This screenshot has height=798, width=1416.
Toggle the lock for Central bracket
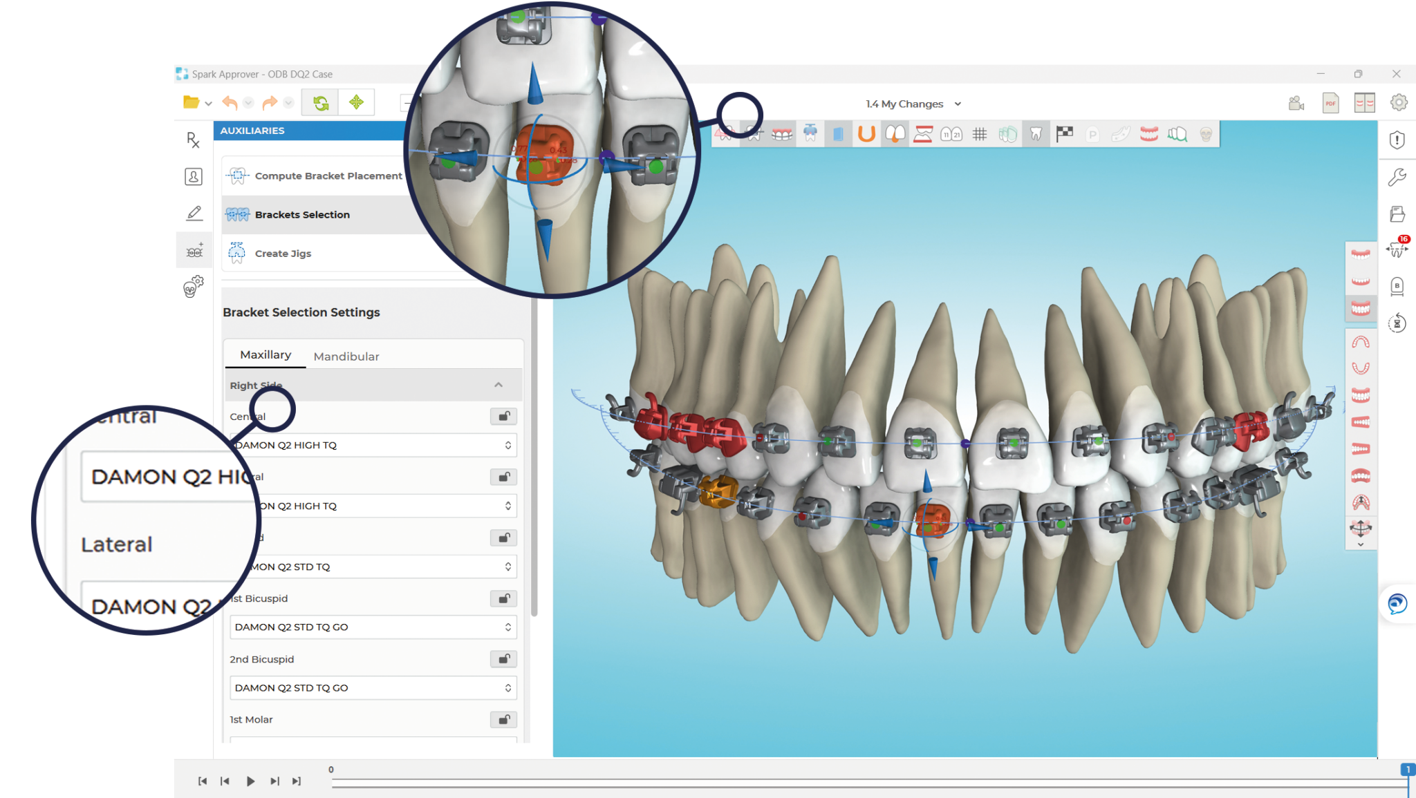(x=503, y=416)
